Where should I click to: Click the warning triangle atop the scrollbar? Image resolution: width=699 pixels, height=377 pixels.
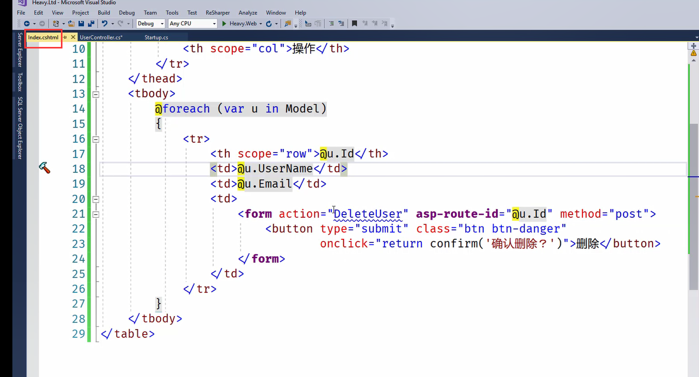[694, 53]
